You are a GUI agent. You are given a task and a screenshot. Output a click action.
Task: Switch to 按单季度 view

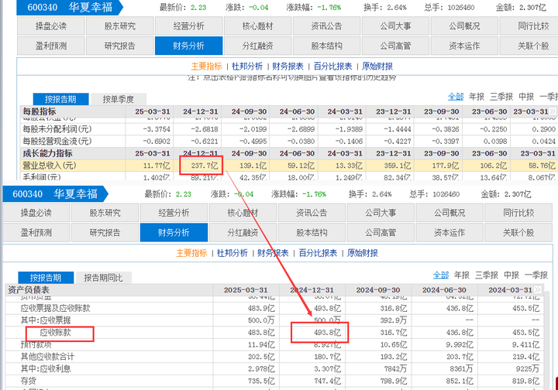118,99
